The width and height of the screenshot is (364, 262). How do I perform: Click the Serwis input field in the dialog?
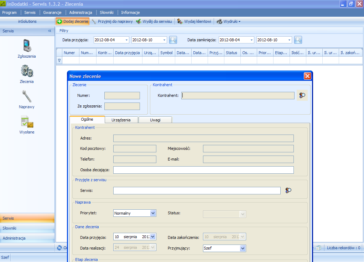click(x=197, y=190)
